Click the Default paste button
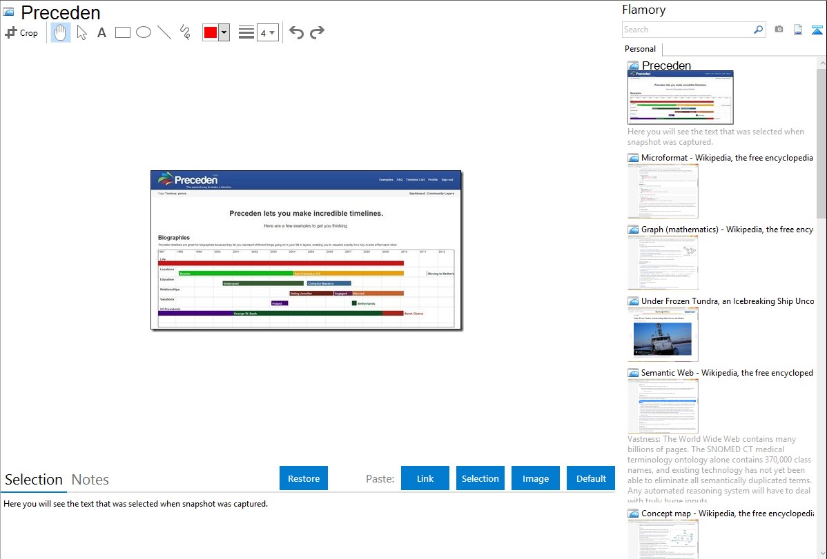This screenshot has height=559, width=827. tap(591, 478)
